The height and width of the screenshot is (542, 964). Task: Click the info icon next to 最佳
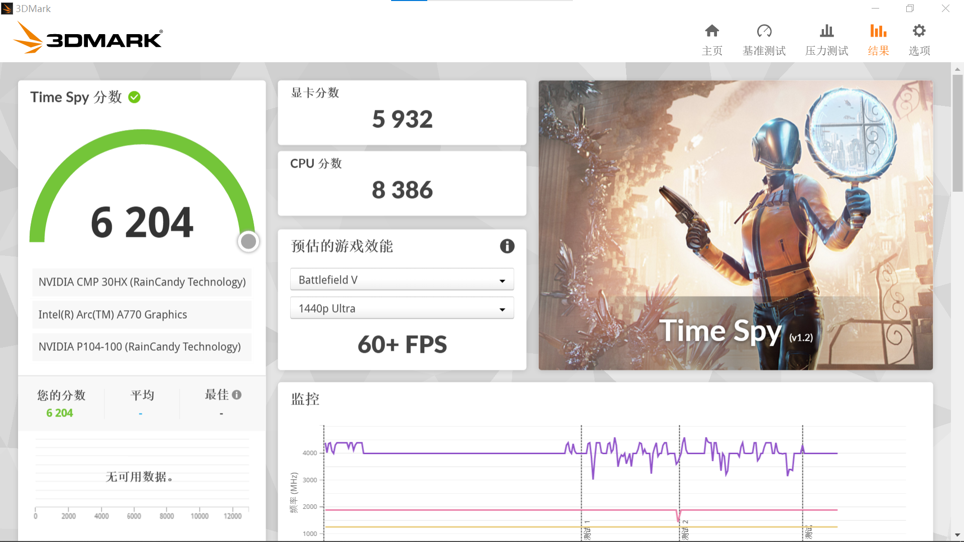237,395
